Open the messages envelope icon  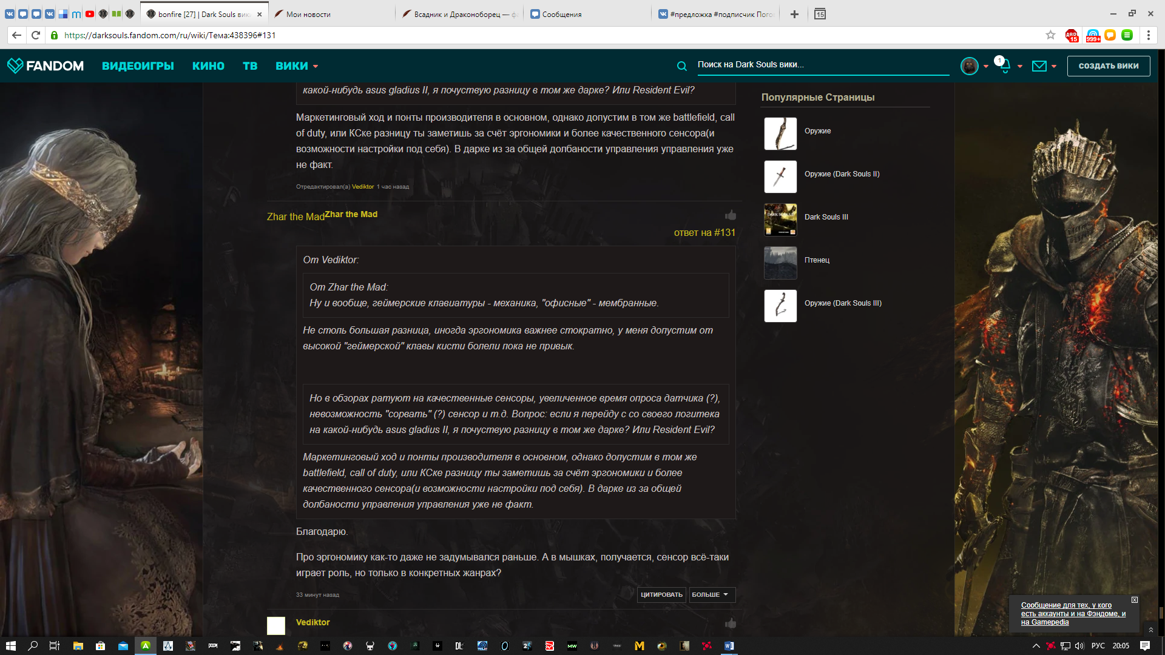click(x=1039, y=66)
